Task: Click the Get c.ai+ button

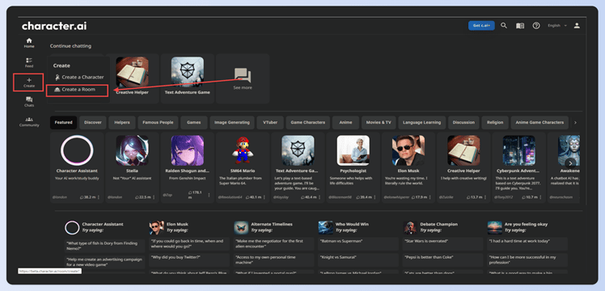Action: (481, 25)
